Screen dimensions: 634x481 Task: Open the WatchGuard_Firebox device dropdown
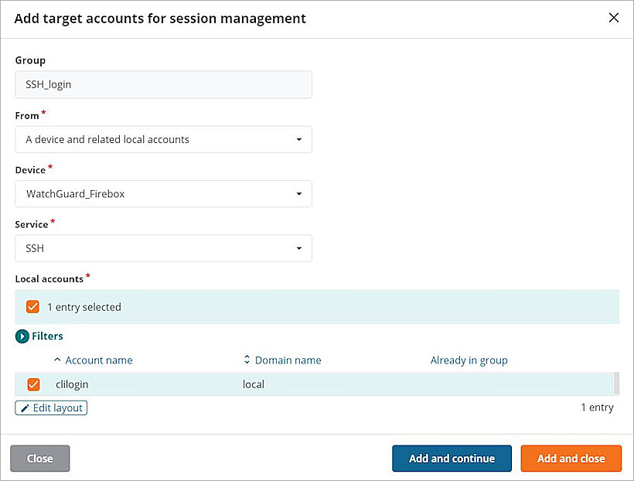[163, 194]
